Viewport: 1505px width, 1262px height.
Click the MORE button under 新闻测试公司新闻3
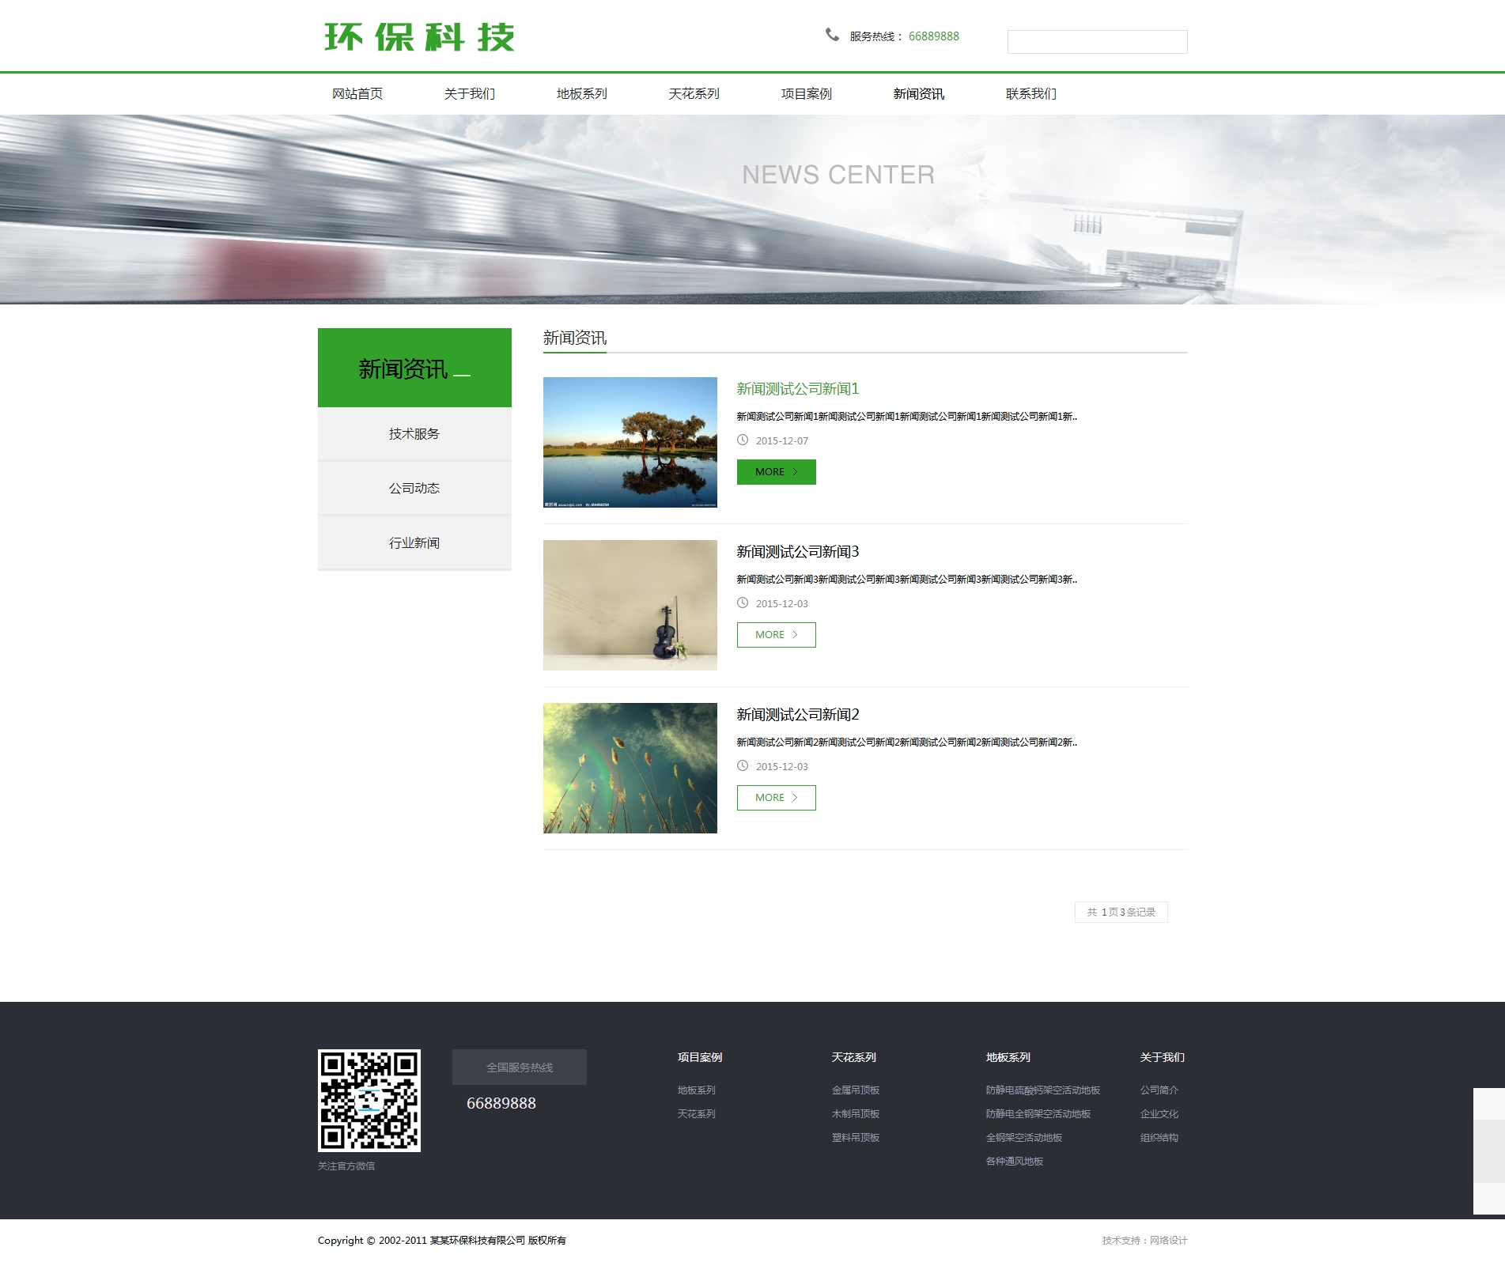[x=776, y=635]
